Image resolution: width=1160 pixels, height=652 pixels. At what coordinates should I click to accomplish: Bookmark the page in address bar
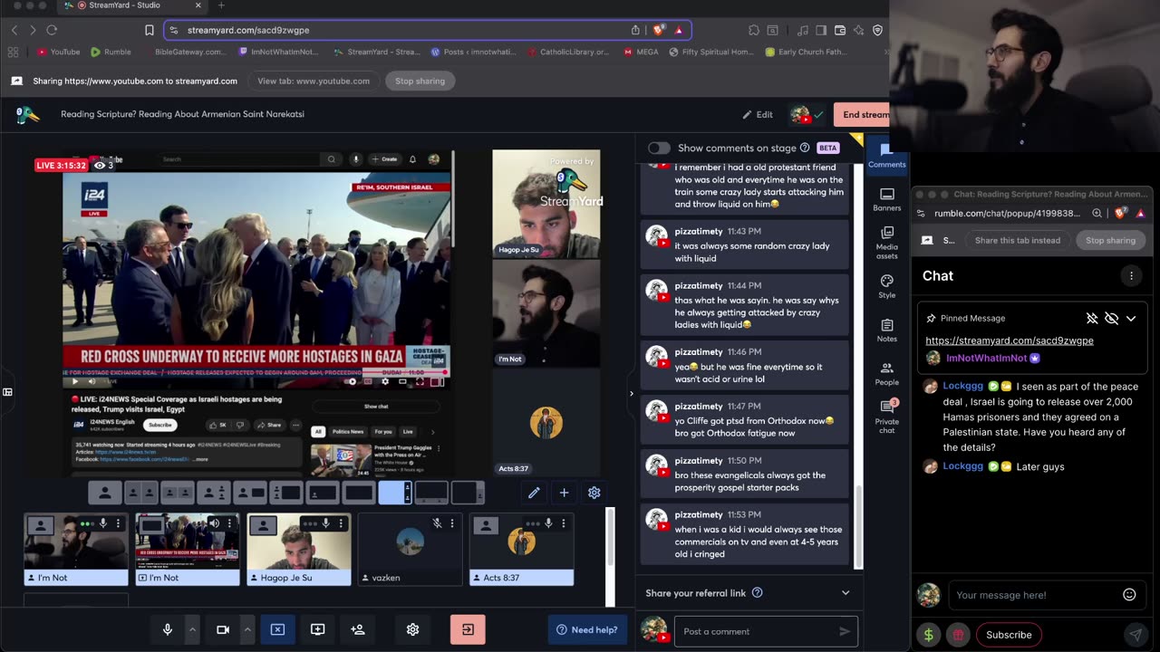tap(150, 30)
